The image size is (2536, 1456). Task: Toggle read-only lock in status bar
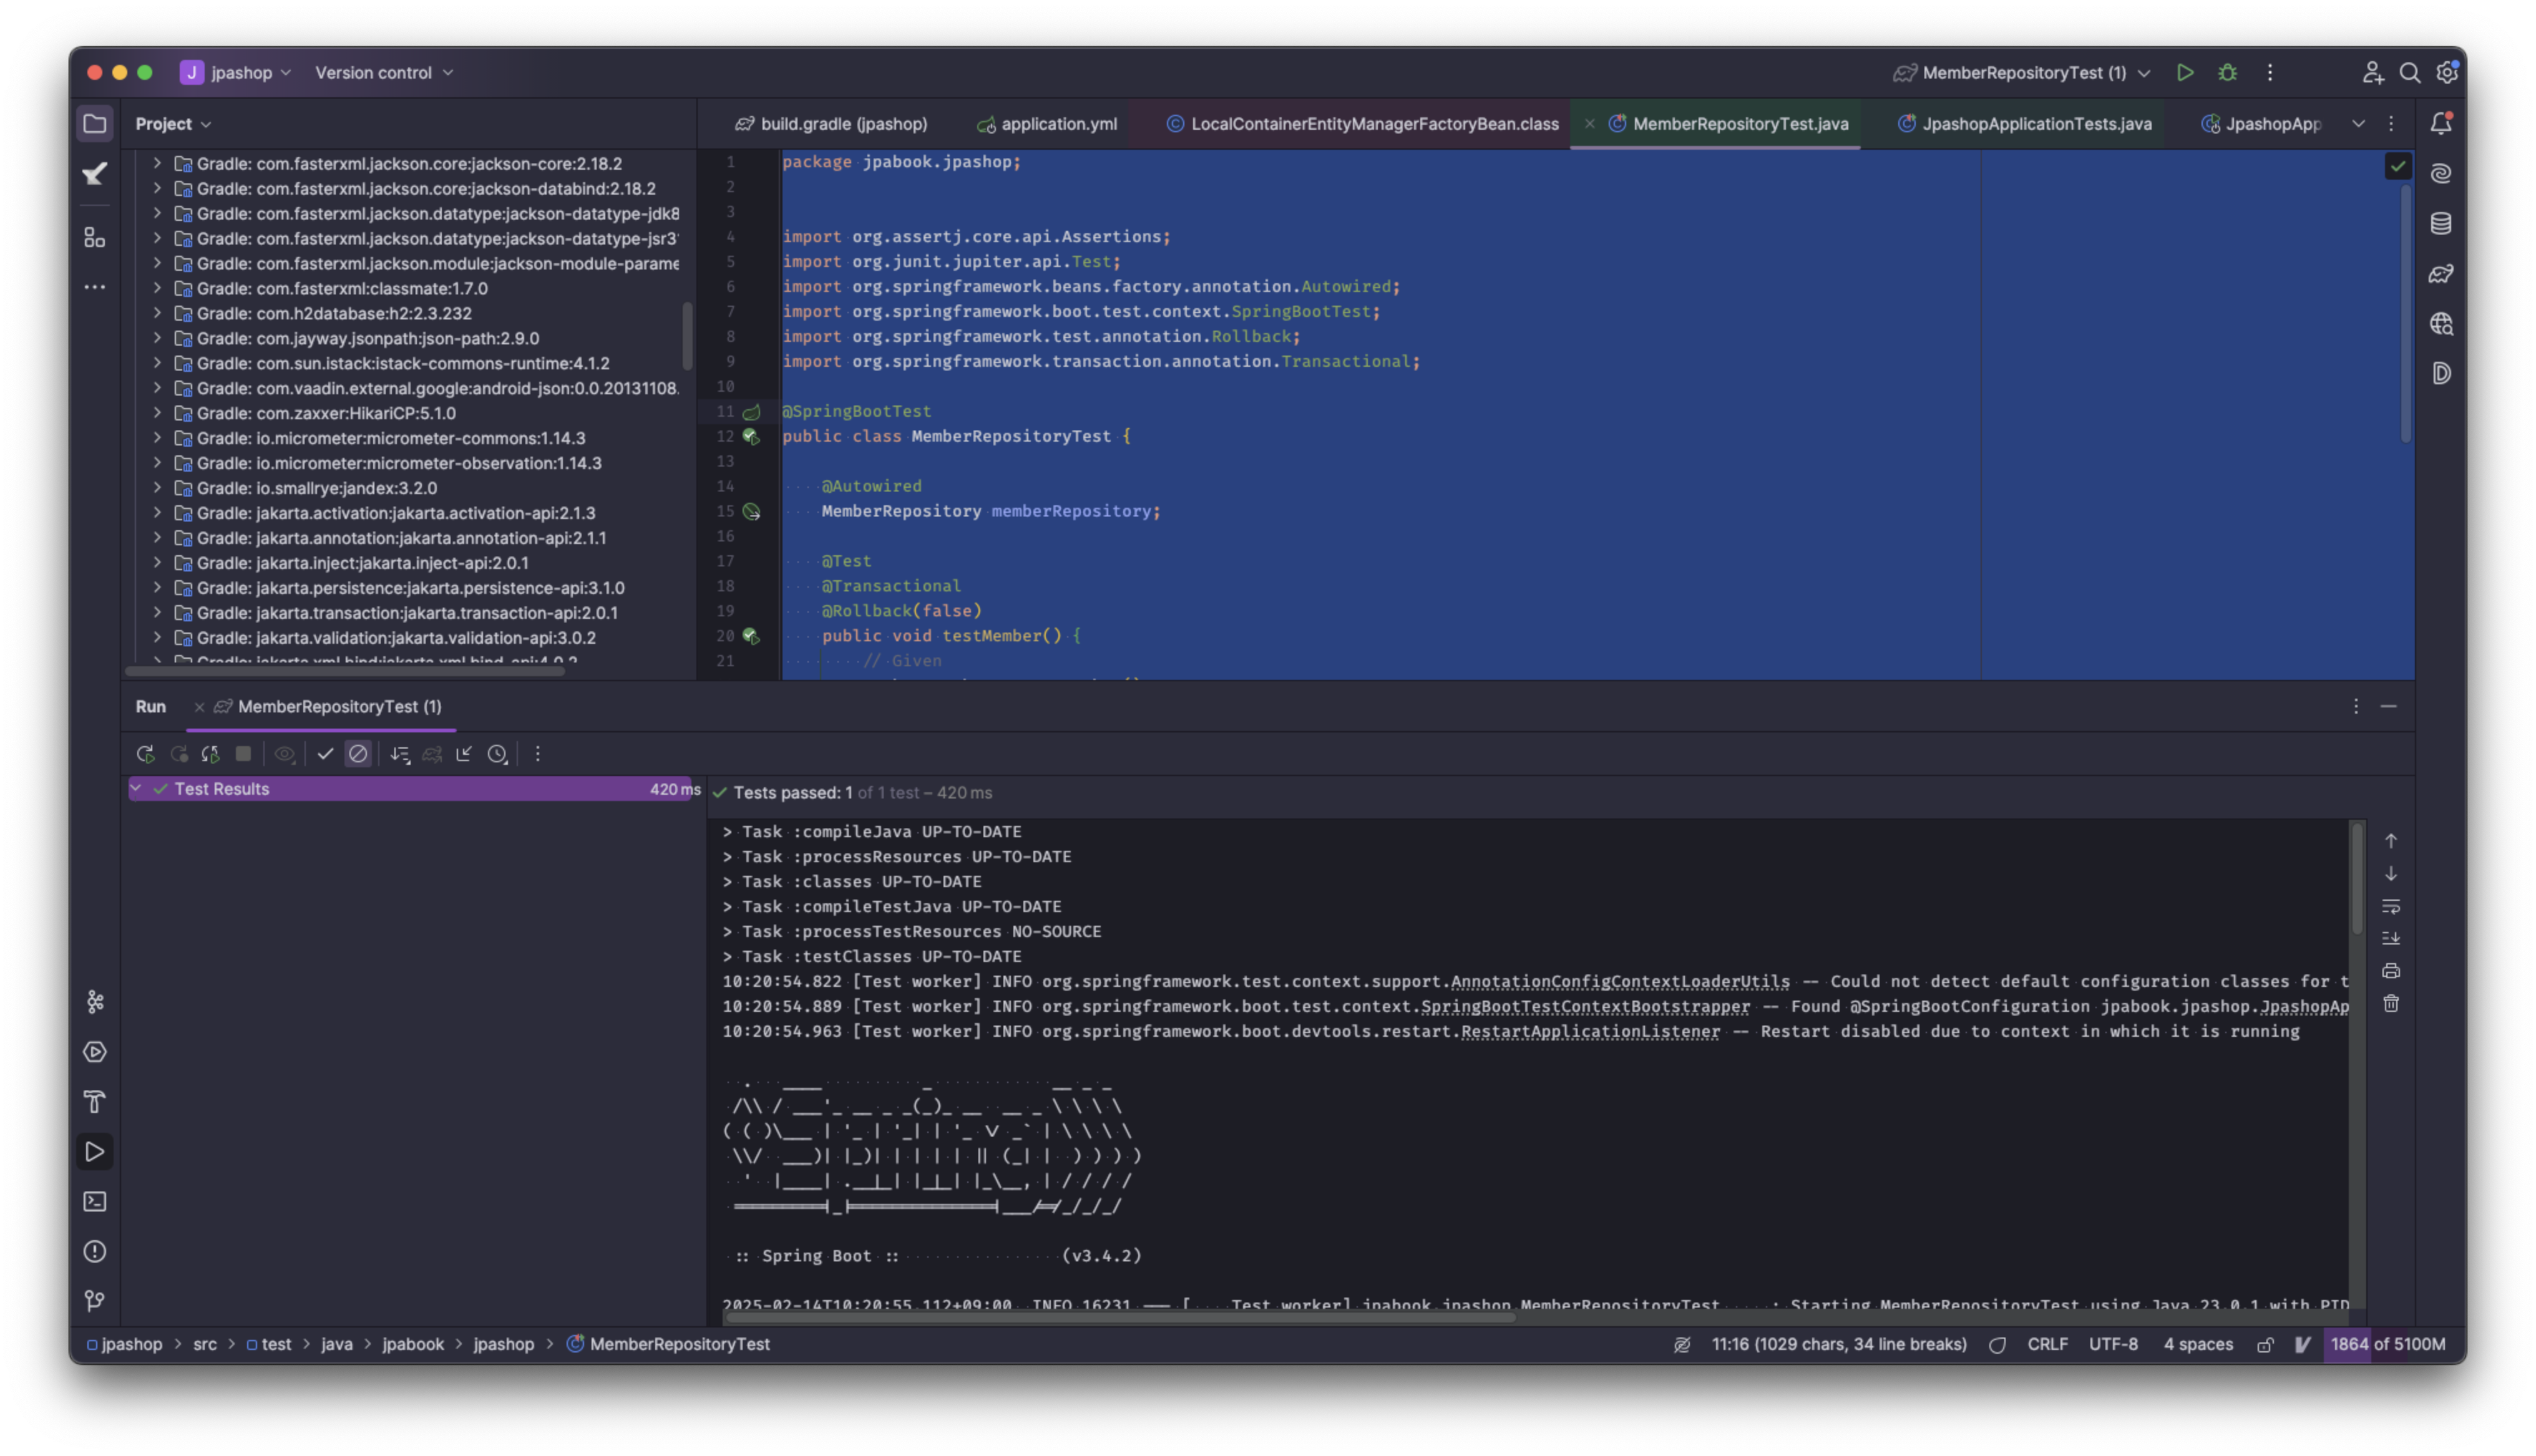[x=2265, y=1345]
